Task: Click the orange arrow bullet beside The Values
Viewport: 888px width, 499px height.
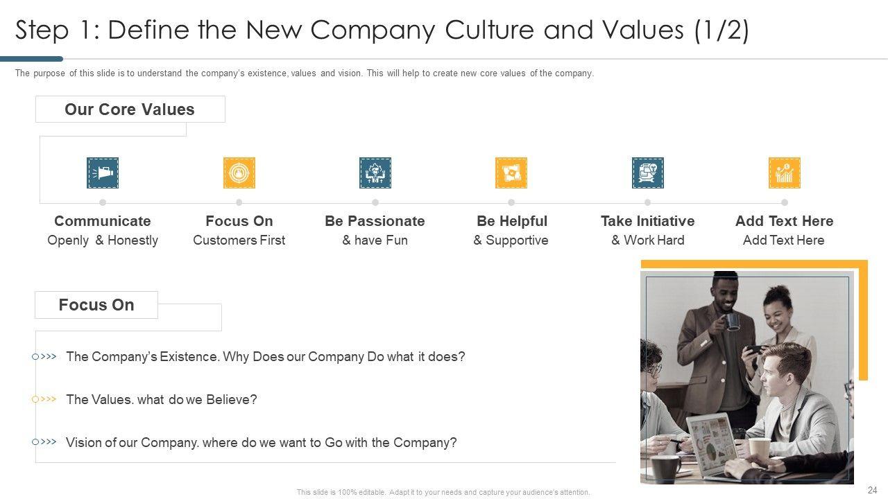Action: pos(45,400)
